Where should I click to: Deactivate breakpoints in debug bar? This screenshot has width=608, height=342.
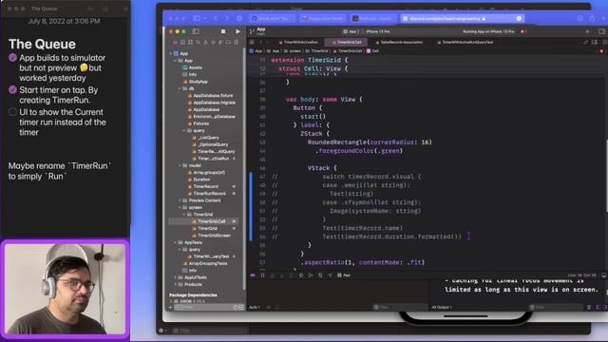pyautogui.click(x=253, y=275)
